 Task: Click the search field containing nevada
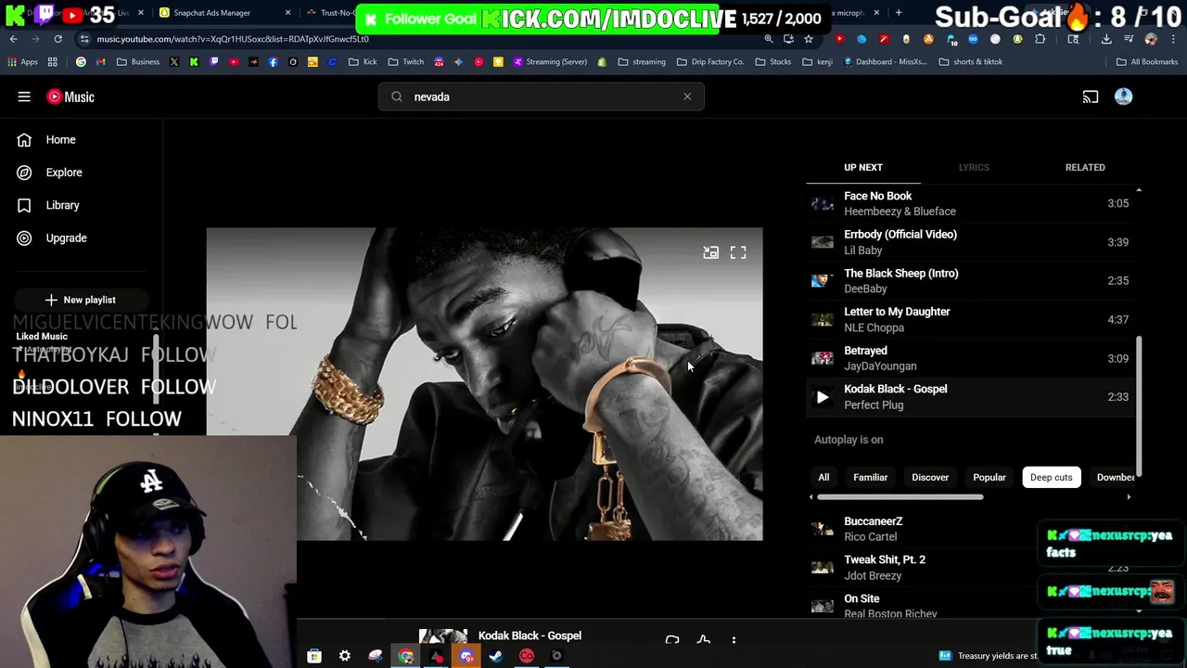(541, 96)
